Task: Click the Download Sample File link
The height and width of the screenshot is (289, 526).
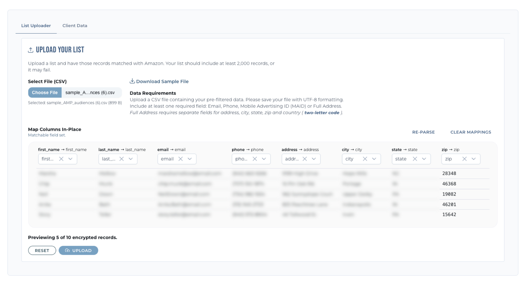Action: pyautogui.click(x=162, y=81)
